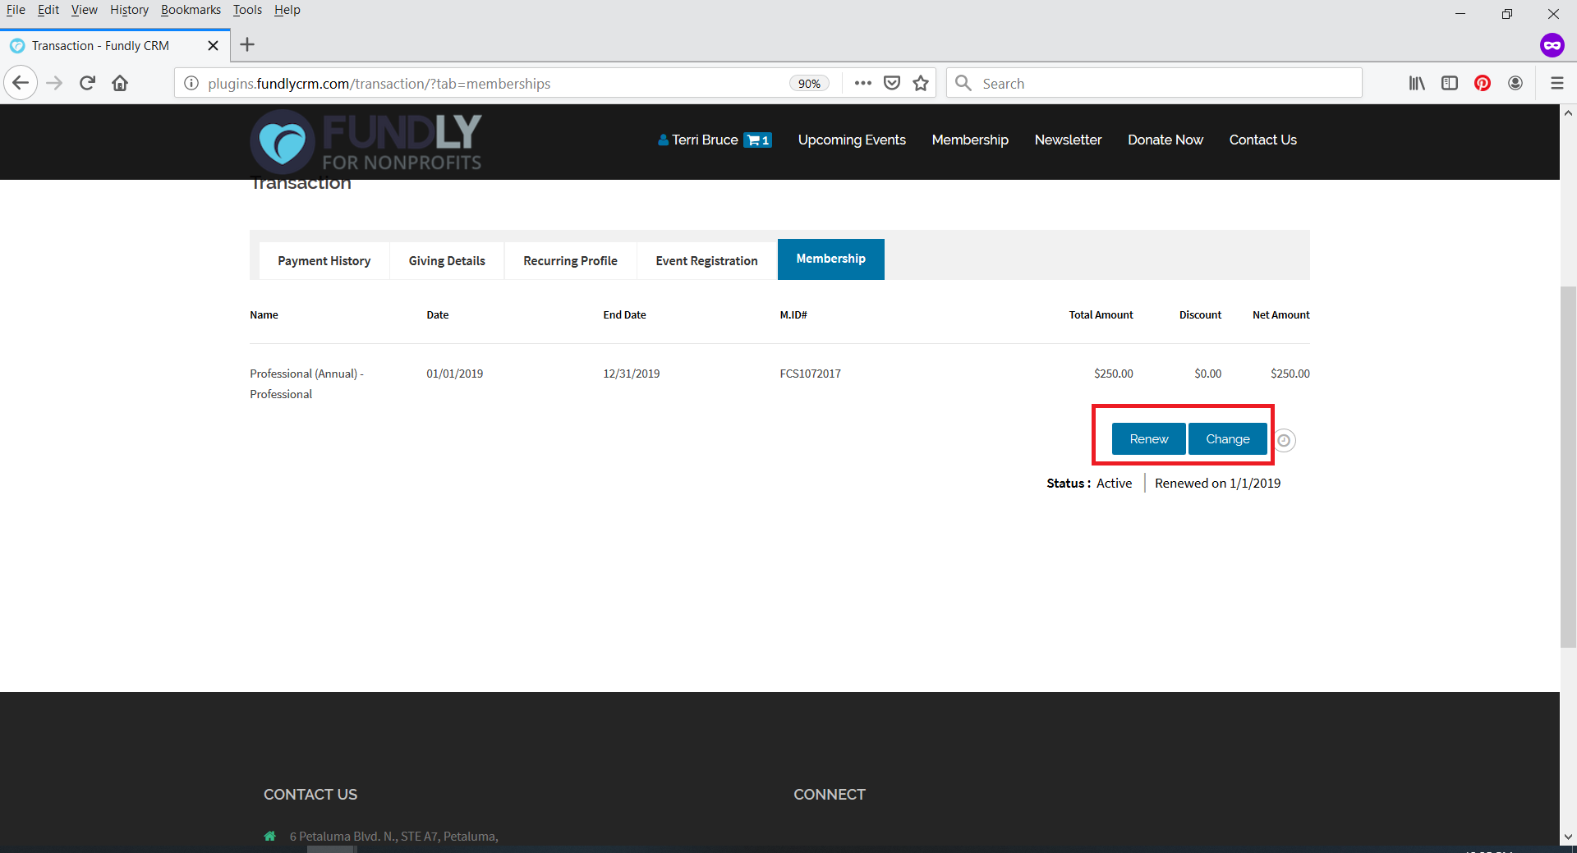Click 'Professional (Annual) - Professional' membership name

click(x=306, y=384)
